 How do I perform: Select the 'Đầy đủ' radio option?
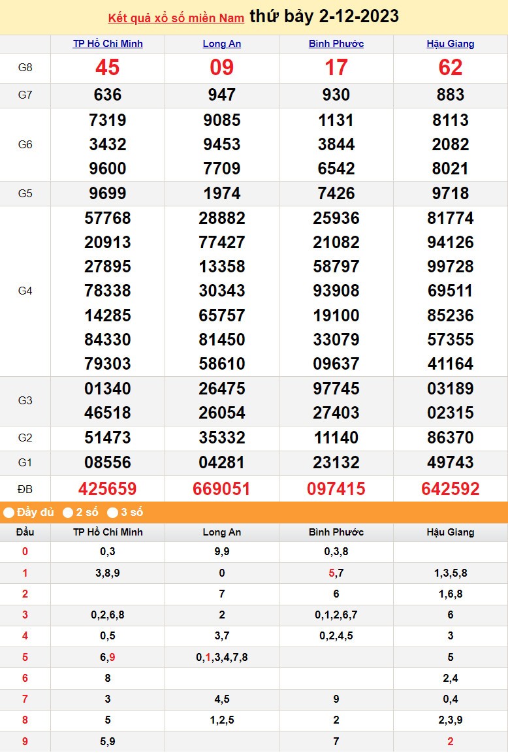tap(9, 513)
